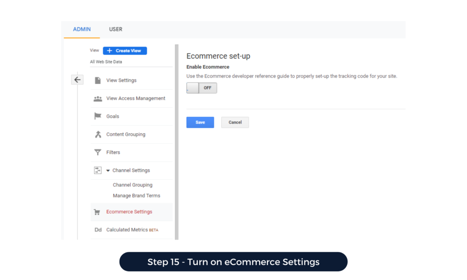Click the Ecommerce shopping cart icon
The height and width of the screenshot is (280, 467).
[97, 212]
